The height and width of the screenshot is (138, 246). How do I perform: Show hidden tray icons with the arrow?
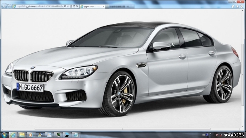(x=213, y=135)
